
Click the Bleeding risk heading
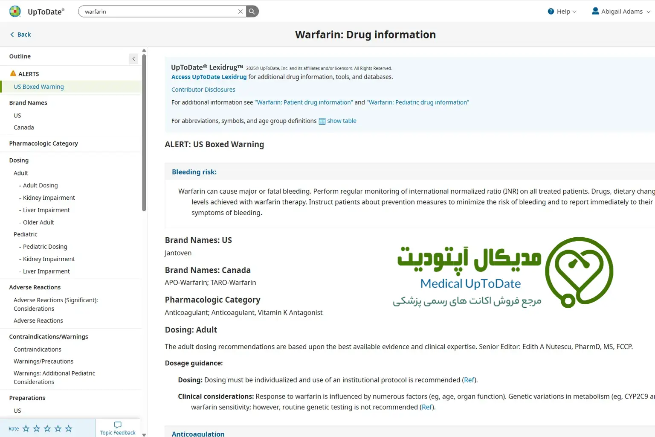194,172
